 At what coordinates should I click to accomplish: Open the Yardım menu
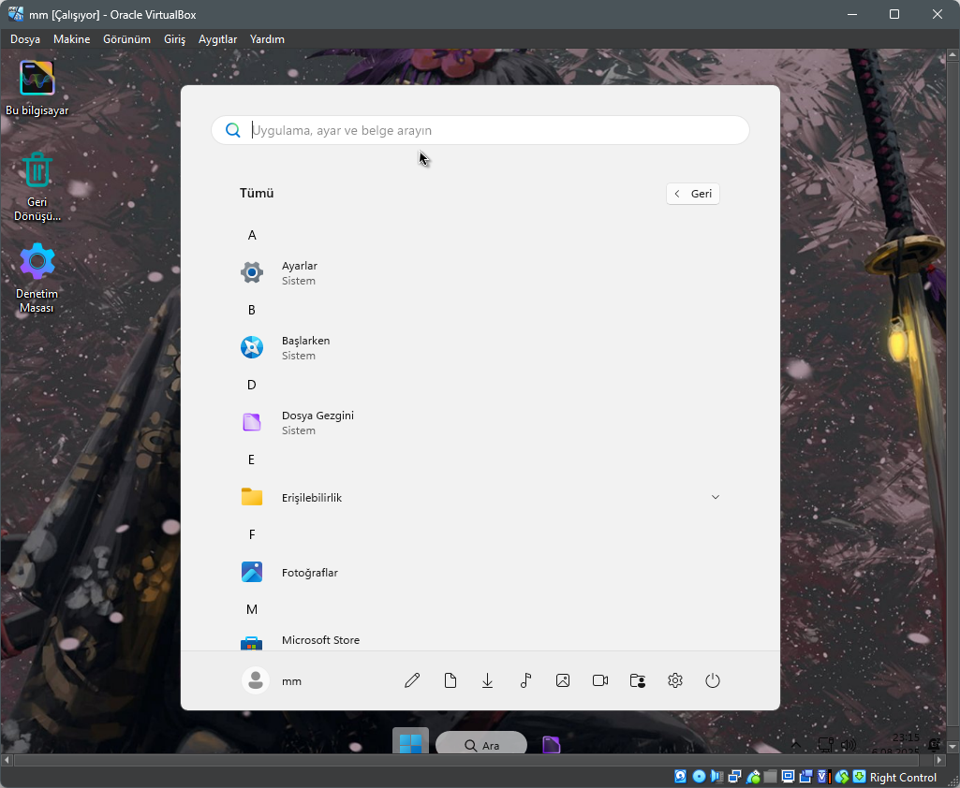tap(267, 39)
